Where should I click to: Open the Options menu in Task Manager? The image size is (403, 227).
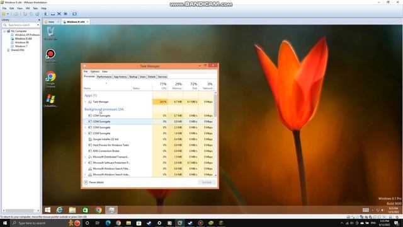pyautogui.click(x=94, y=71)
